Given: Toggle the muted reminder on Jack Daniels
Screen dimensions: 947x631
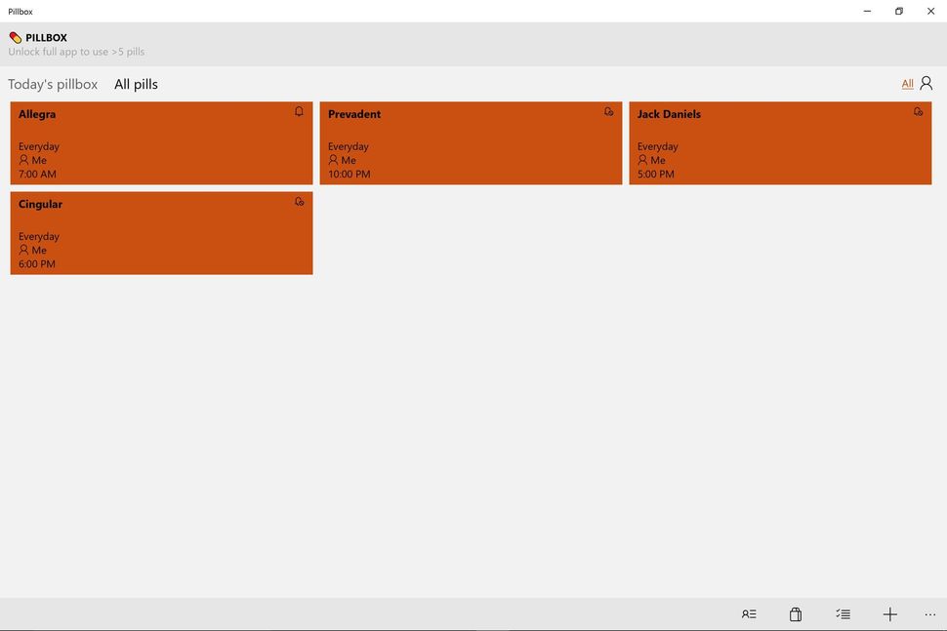Looking at the screenshot, I should 918,111.
